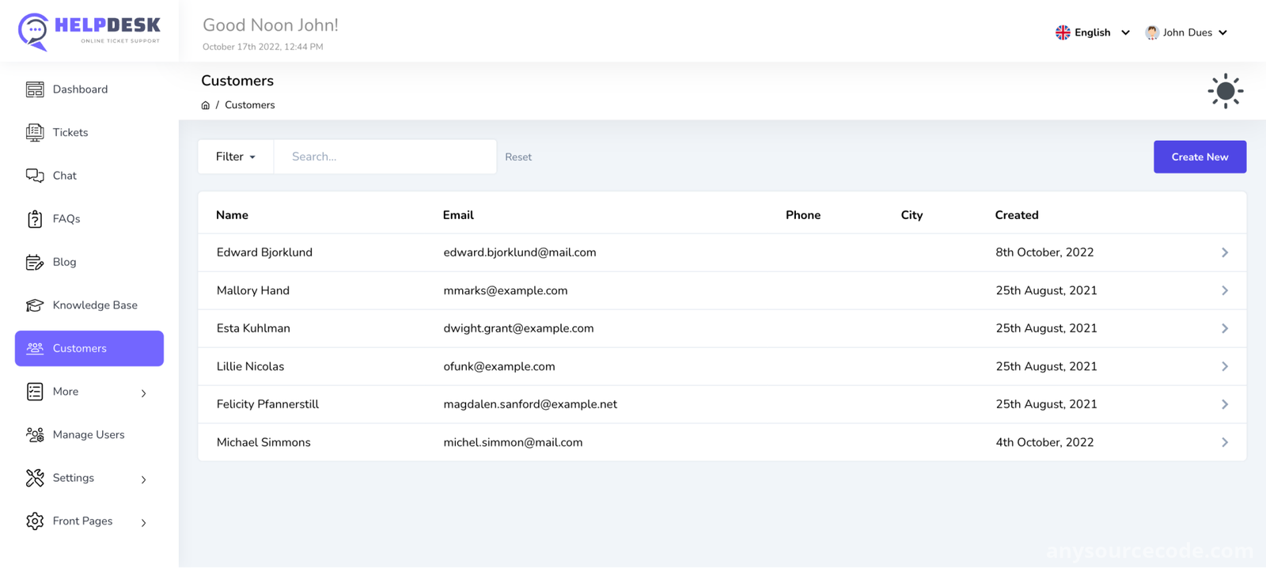Click the 8th October, 2022 date
Viewport: 1266px width, 568px height.
tap(1044, 252)
